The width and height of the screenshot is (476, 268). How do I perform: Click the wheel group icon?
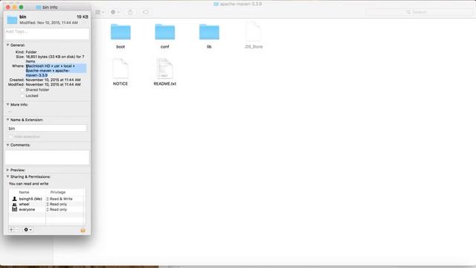point(14,204)
